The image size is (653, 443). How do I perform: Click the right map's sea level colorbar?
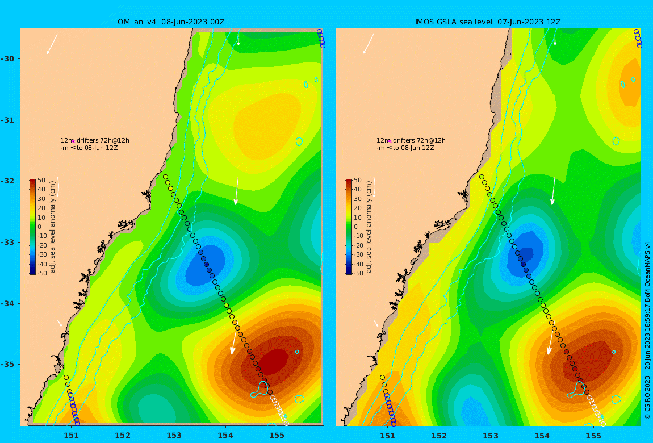349,227
